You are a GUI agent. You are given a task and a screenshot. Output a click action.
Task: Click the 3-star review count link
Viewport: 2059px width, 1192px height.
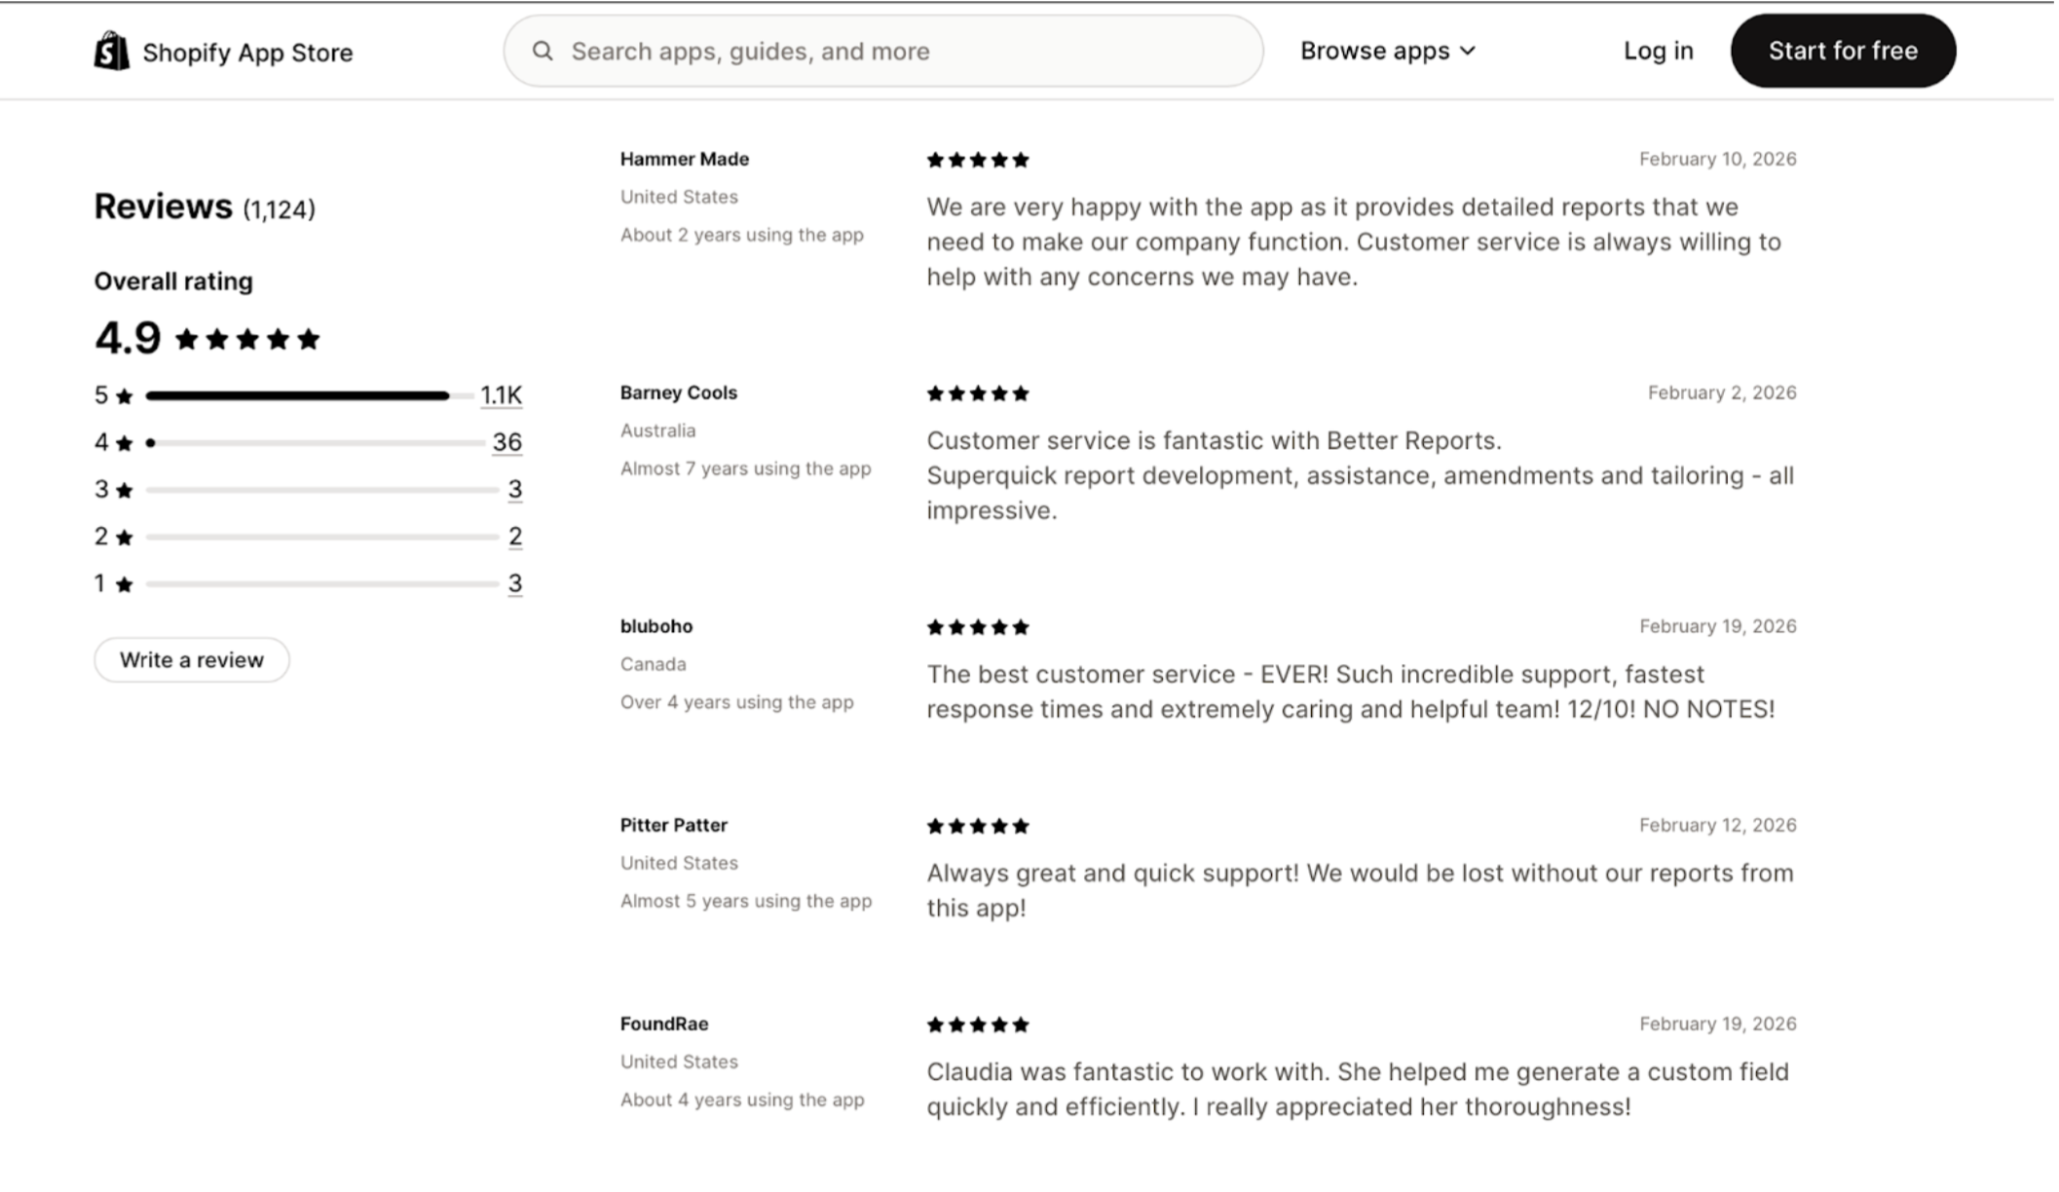tap(514, 489)
